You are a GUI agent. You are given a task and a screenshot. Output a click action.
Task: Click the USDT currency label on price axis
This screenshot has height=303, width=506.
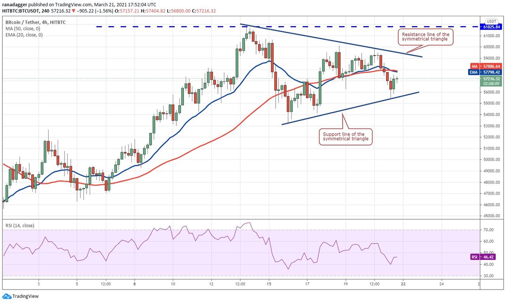click(x=491, y=21)
